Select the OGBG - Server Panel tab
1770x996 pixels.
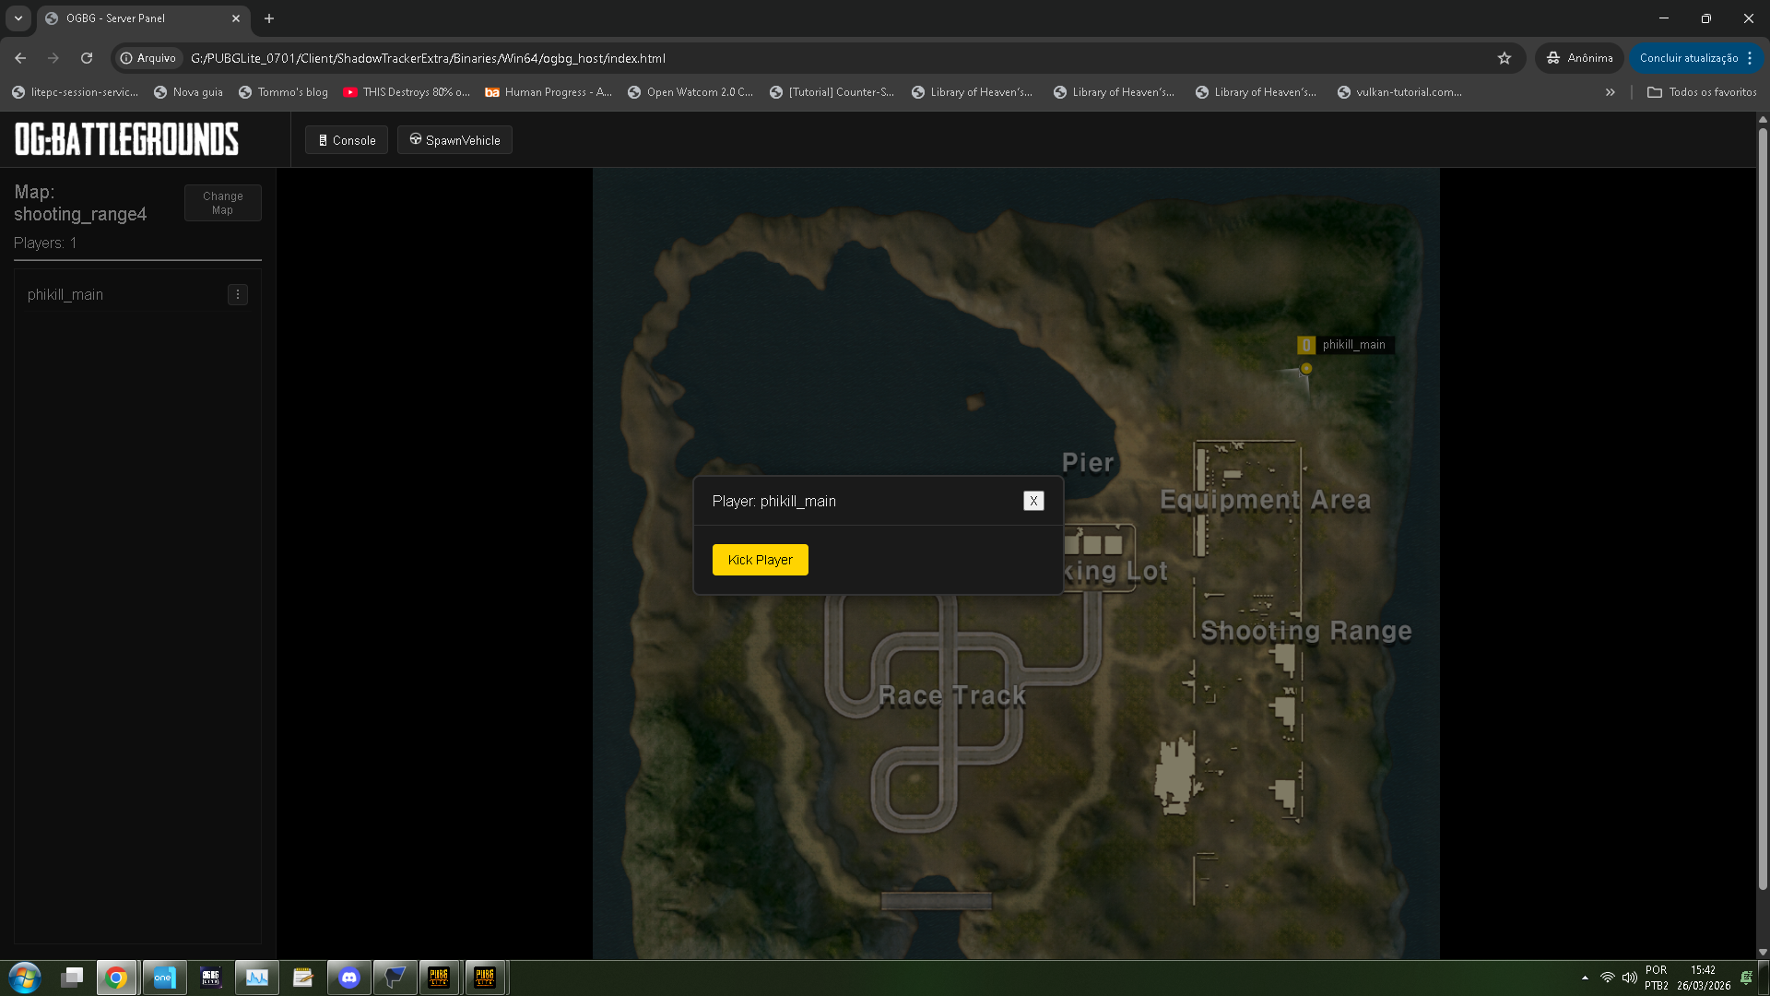tap(143, 18)
